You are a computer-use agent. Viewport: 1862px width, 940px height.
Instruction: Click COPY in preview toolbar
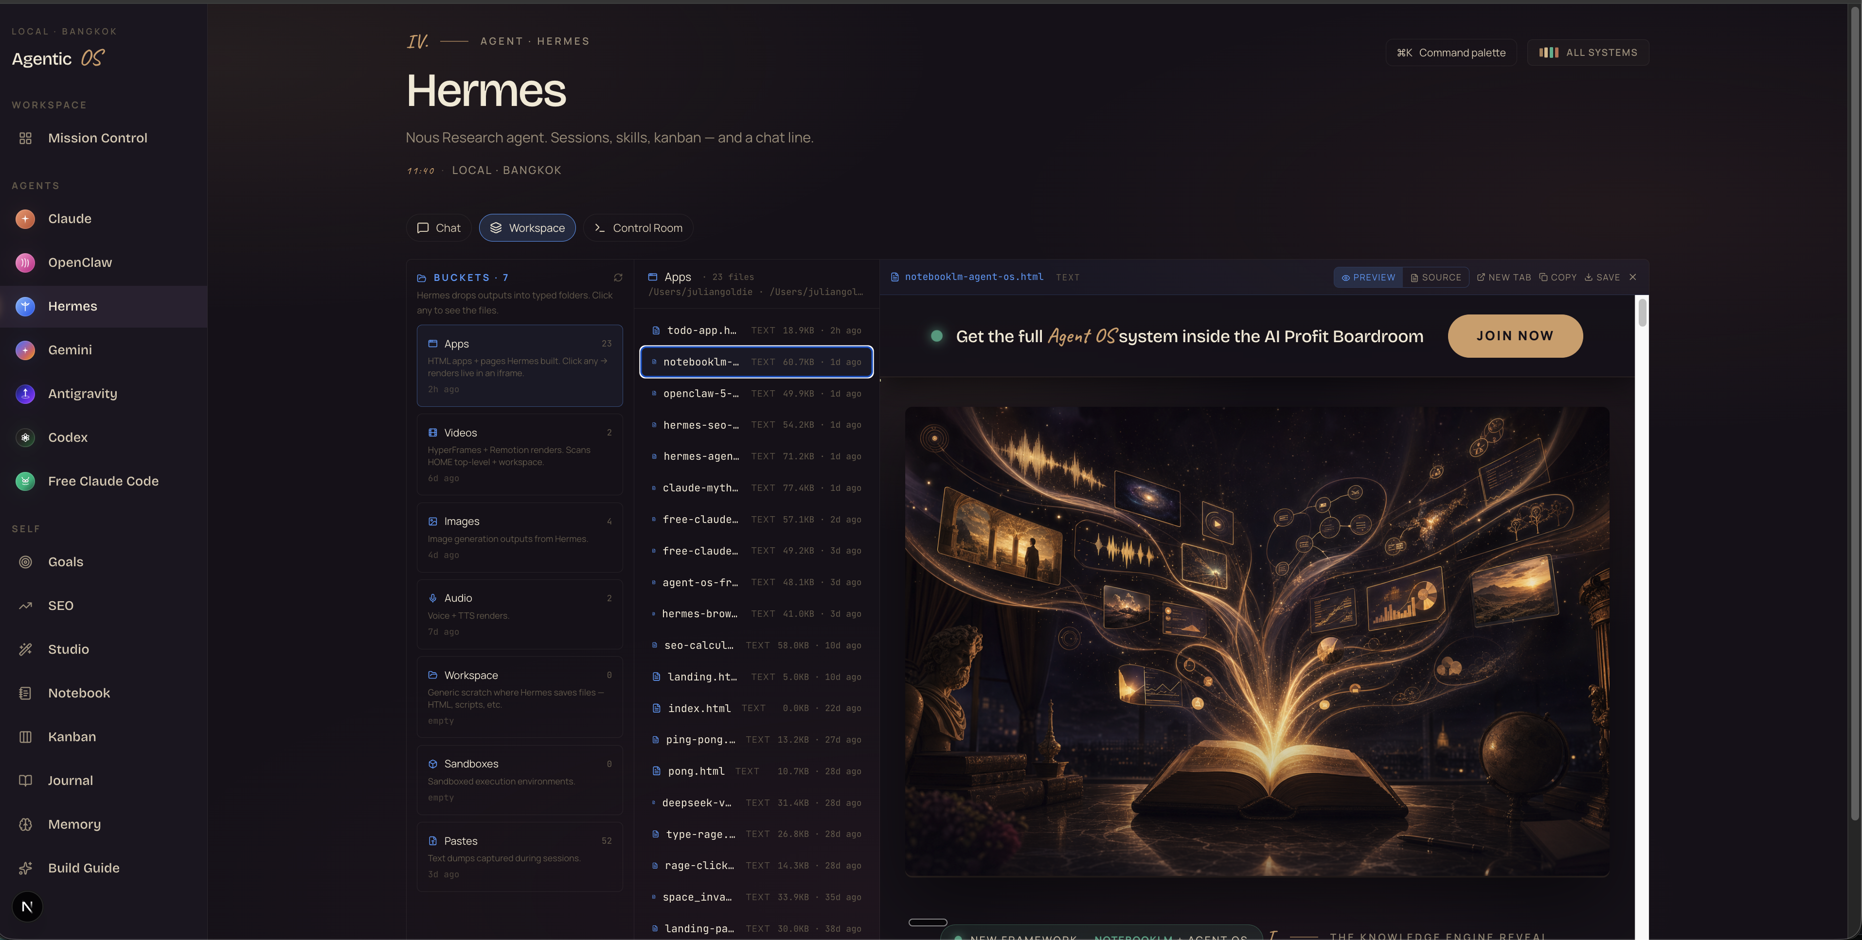click(1558, 278)
